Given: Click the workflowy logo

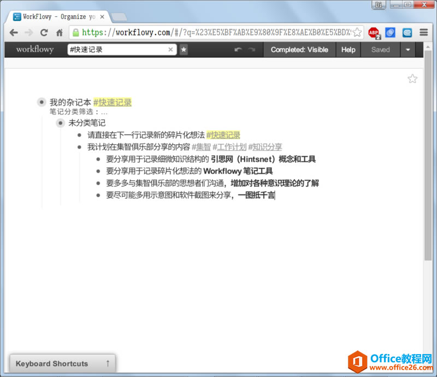Looking at the screenshot, I should pos(35,49).
